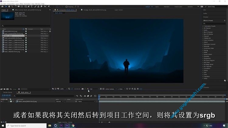Select the Zoom magnifier tool
Viewport: 228px width, 128px height.
(x=12, y=7)
